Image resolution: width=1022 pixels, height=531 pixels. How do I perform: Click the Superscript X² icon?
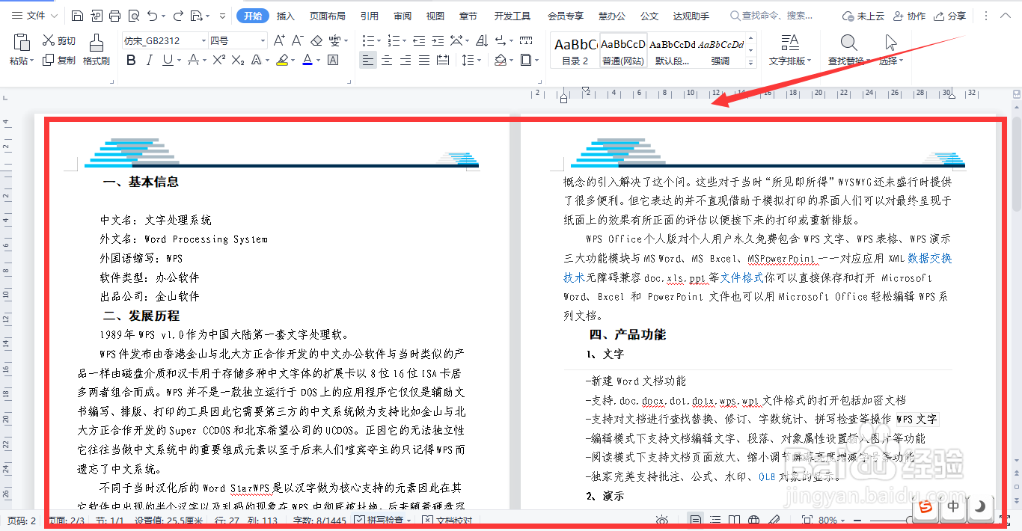(219, 60)
